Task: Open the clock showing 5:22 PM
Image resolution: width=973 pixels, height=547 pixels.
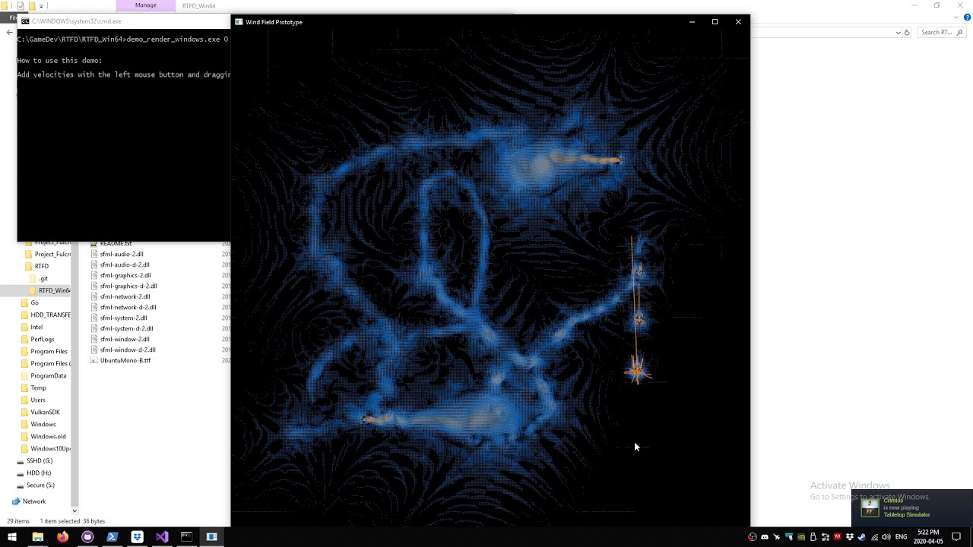Action: [x=928, y=537]
